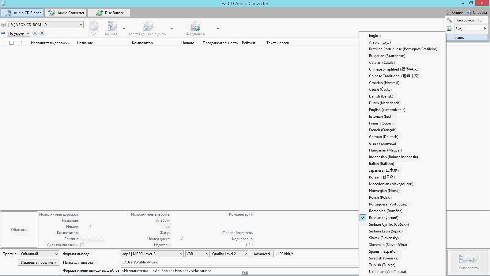Viewport: 490px width, 276px height.
Task: Select French (Français) language
Action: [402, 130]
